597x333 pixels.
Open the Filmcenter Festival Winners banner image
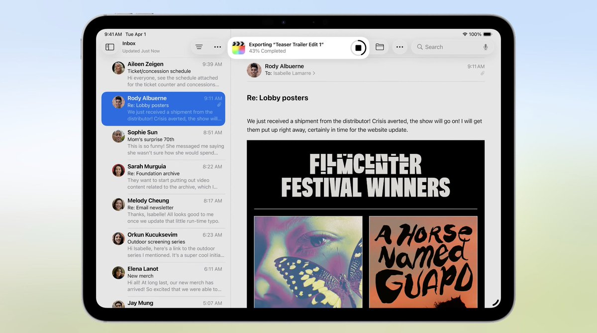[x=366, y=175]
